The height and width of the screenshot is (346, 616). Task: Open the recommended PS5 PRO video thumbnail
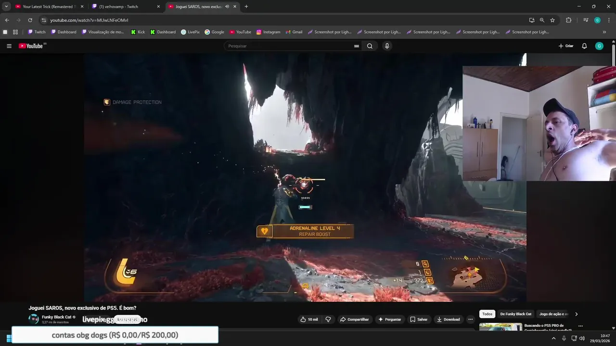500,327
